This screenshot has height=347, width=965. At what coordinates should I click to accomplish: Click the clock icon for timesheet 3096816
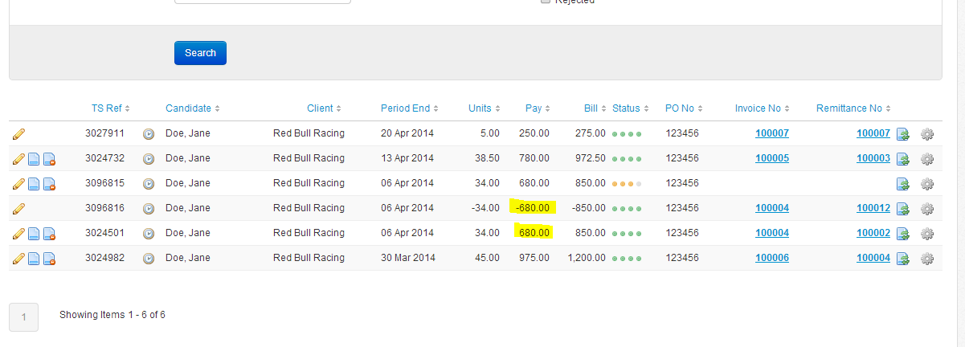(149, 209)
